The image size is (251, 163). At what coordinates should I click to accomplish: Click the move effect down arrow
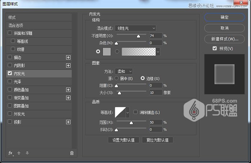(x=27, y=153)
